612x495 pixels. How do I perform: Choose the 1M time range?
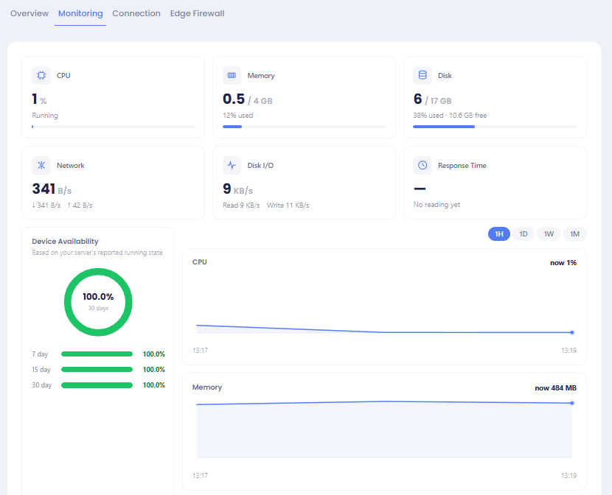point(574,234)
